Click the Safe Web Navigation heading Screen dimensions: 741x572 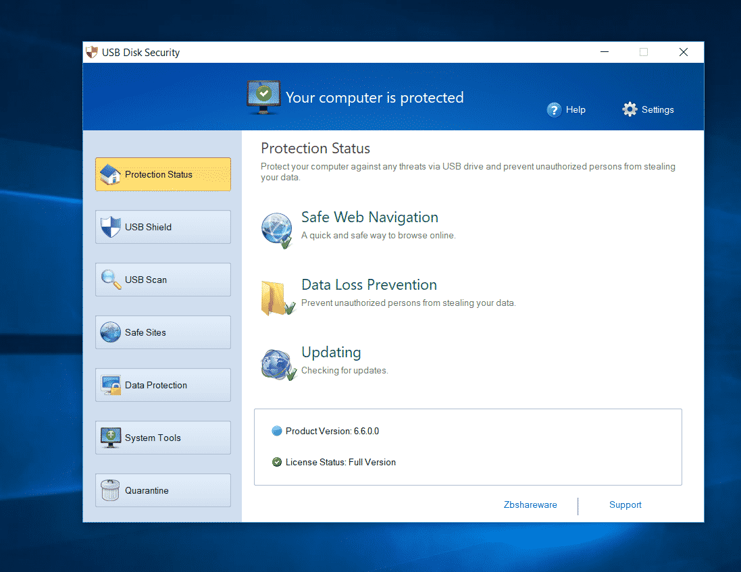pos(369,217)
